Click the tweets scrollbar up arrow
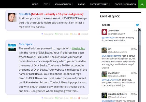The image size is (146, 102). pos(140,30)
